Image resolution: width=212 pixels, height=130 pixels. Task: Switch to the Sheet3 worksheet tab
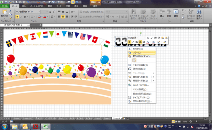tap(97, 118)
